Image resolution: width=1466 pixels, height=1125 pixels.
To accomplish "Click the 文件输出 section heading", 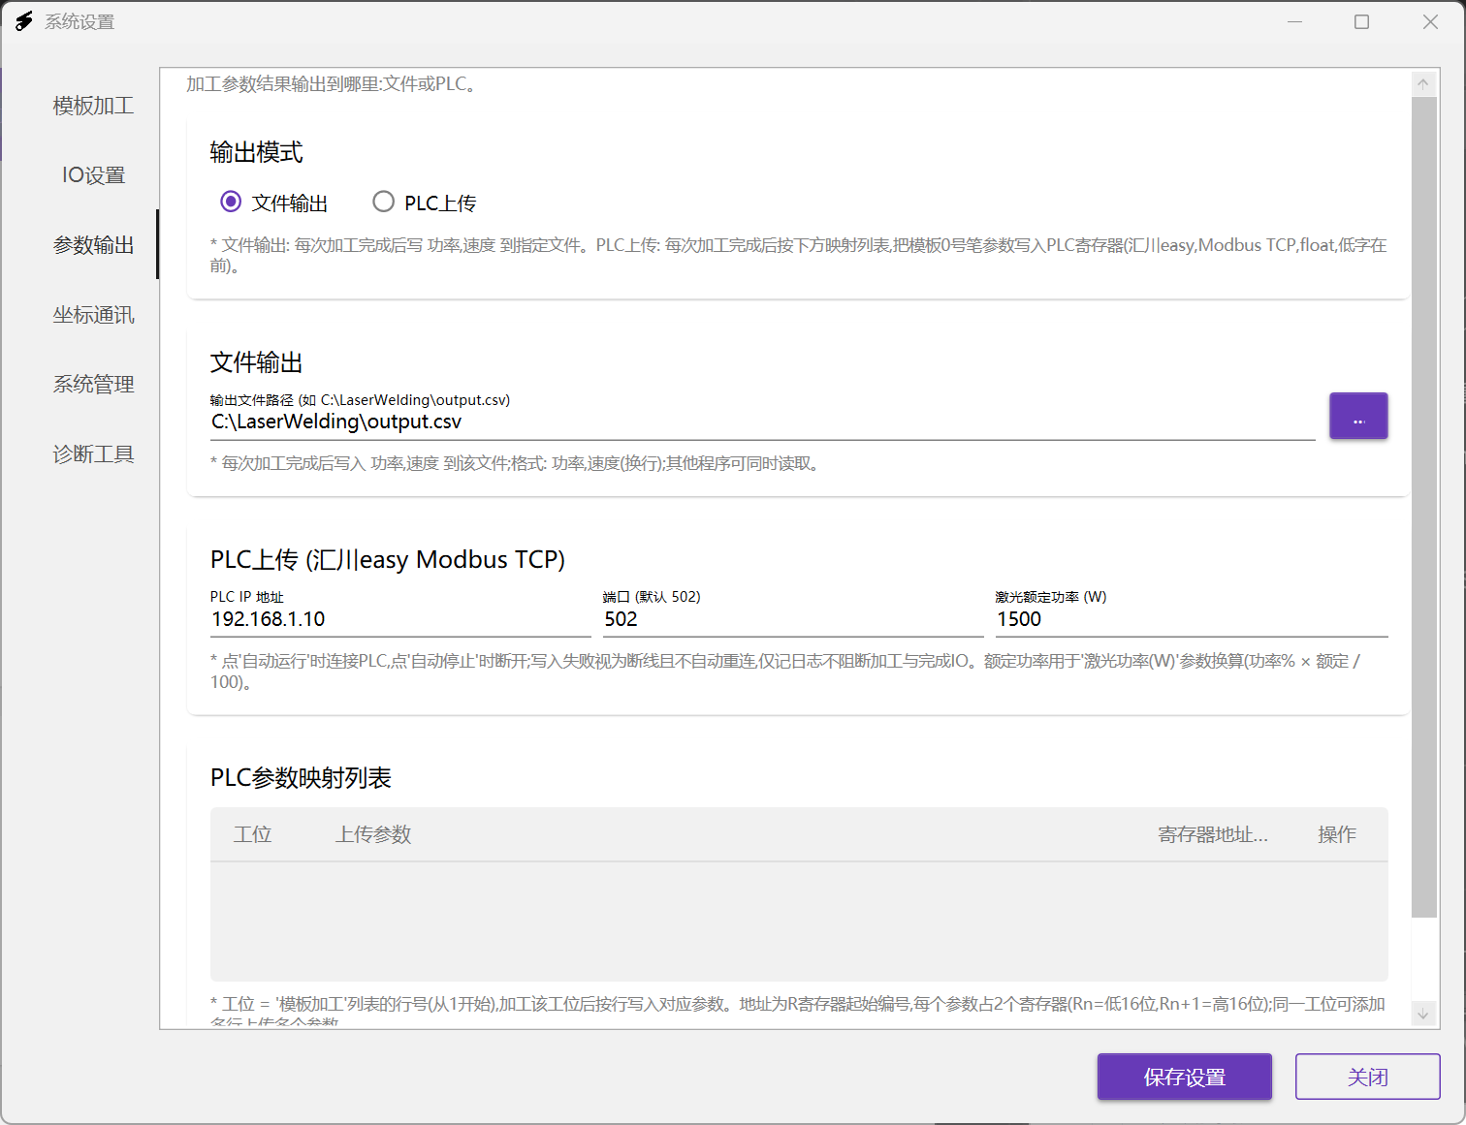I will [x=257, y=362].
